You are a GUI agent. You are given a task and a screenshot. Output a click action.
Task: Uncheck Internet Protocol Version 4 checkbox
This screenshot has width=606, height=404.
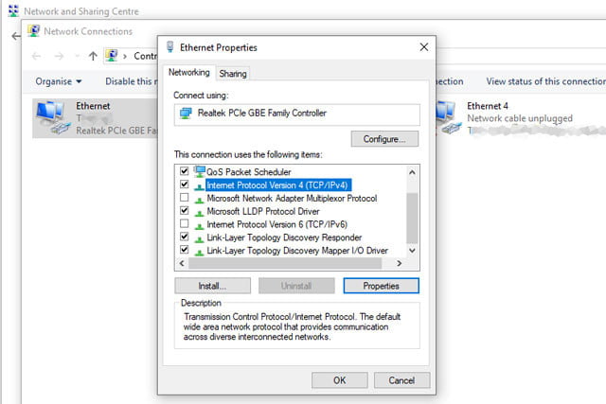pos(185,184)
